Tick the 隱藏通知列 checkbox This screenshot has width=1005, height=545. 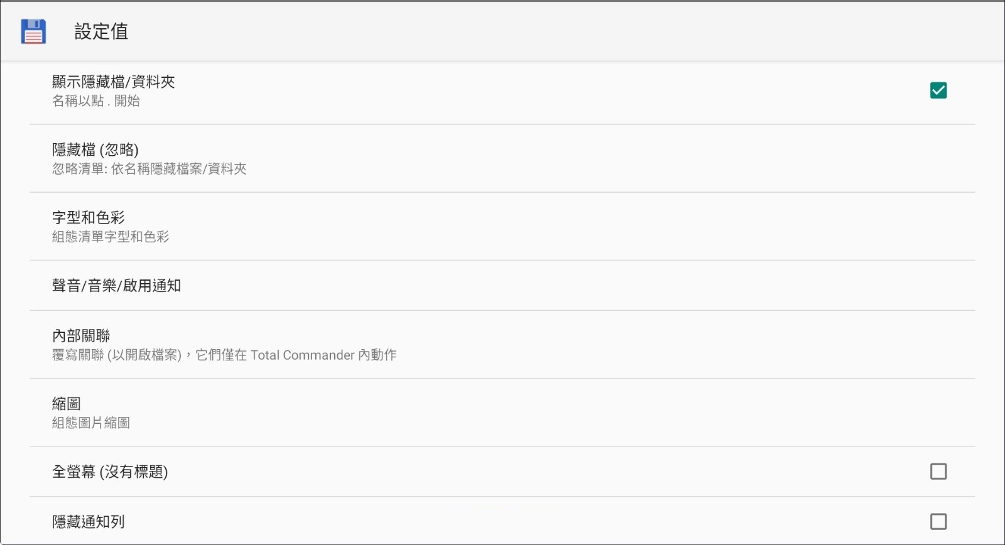(938, 522)
